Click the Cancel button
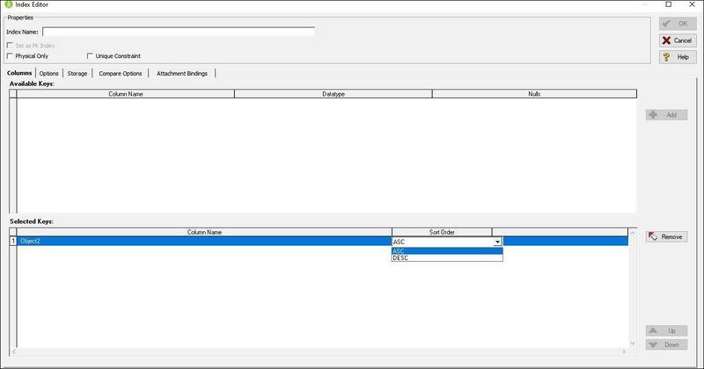The width and height of the screenshot is (704, 369). [x=678, y=40]
